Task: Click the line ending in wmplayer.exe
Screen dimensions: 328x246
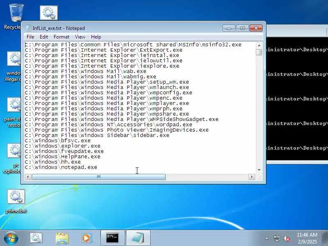Action: pyautogui.click(x=107, y=103)
